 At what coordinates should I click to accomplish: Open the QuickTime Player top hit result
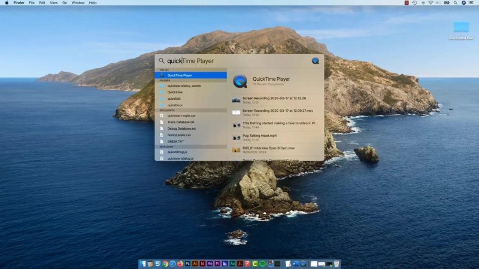190,75
